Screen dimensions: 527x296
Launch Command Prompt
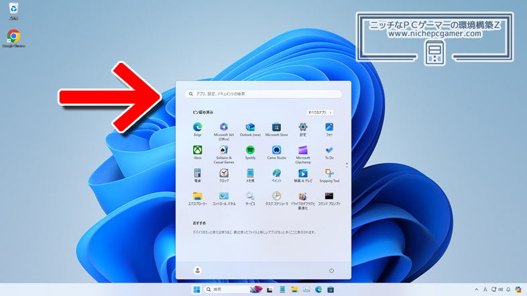pyautogui.click(x=329, y=198)
